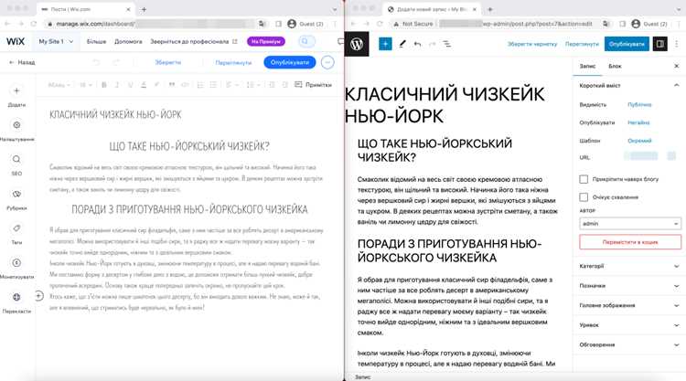Click the Wix dashboard search icon
The image size is (686, 381).
point(305,41)
